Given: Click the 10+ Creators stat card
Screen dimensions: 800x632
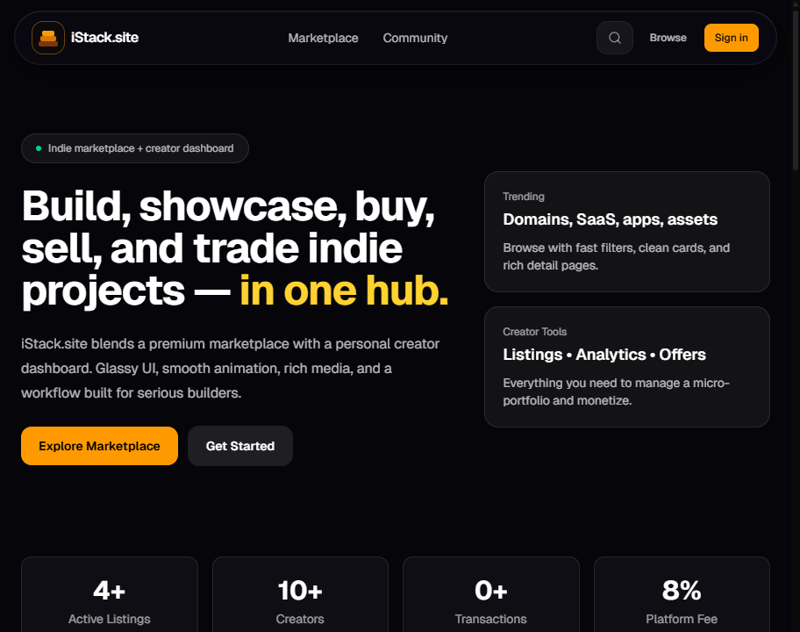Looking at the screenshot, I should click(x=300, y=595).
